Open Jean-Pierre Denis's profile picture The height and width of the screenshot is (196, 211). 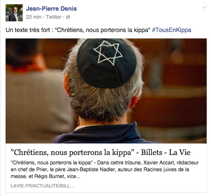[14, 13]
